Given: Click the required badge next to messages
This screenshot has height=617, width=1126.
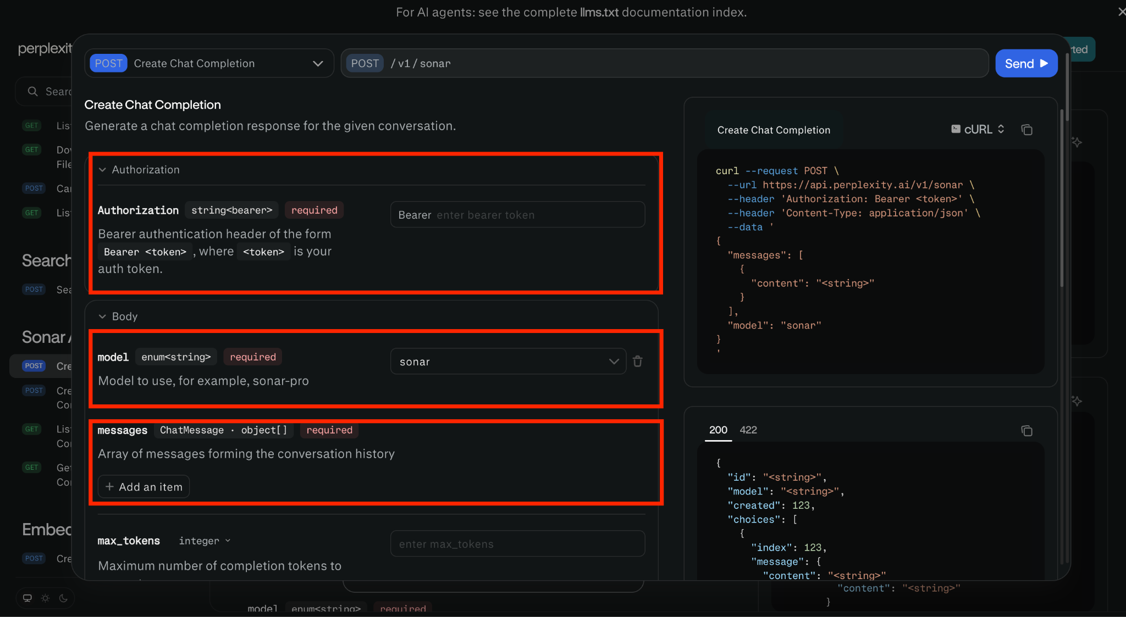Looking at the screenshot, I should click(329, 430).
